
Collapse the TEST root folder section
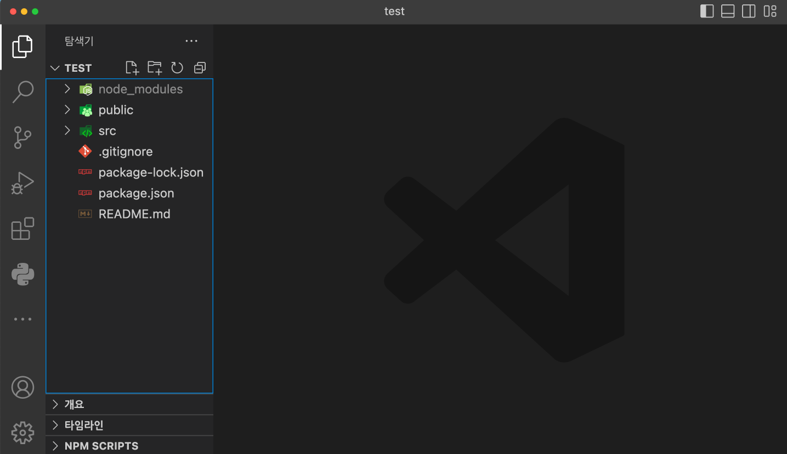55,68
